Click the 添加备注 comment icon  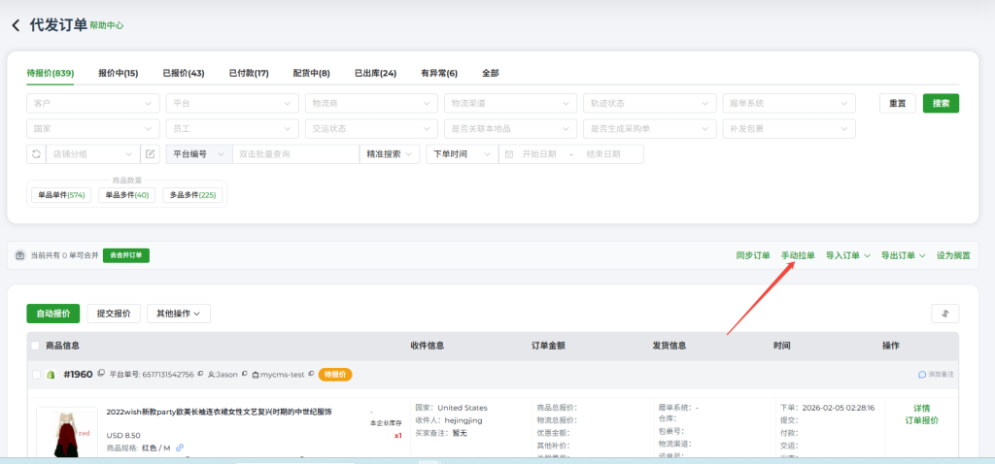922,374
